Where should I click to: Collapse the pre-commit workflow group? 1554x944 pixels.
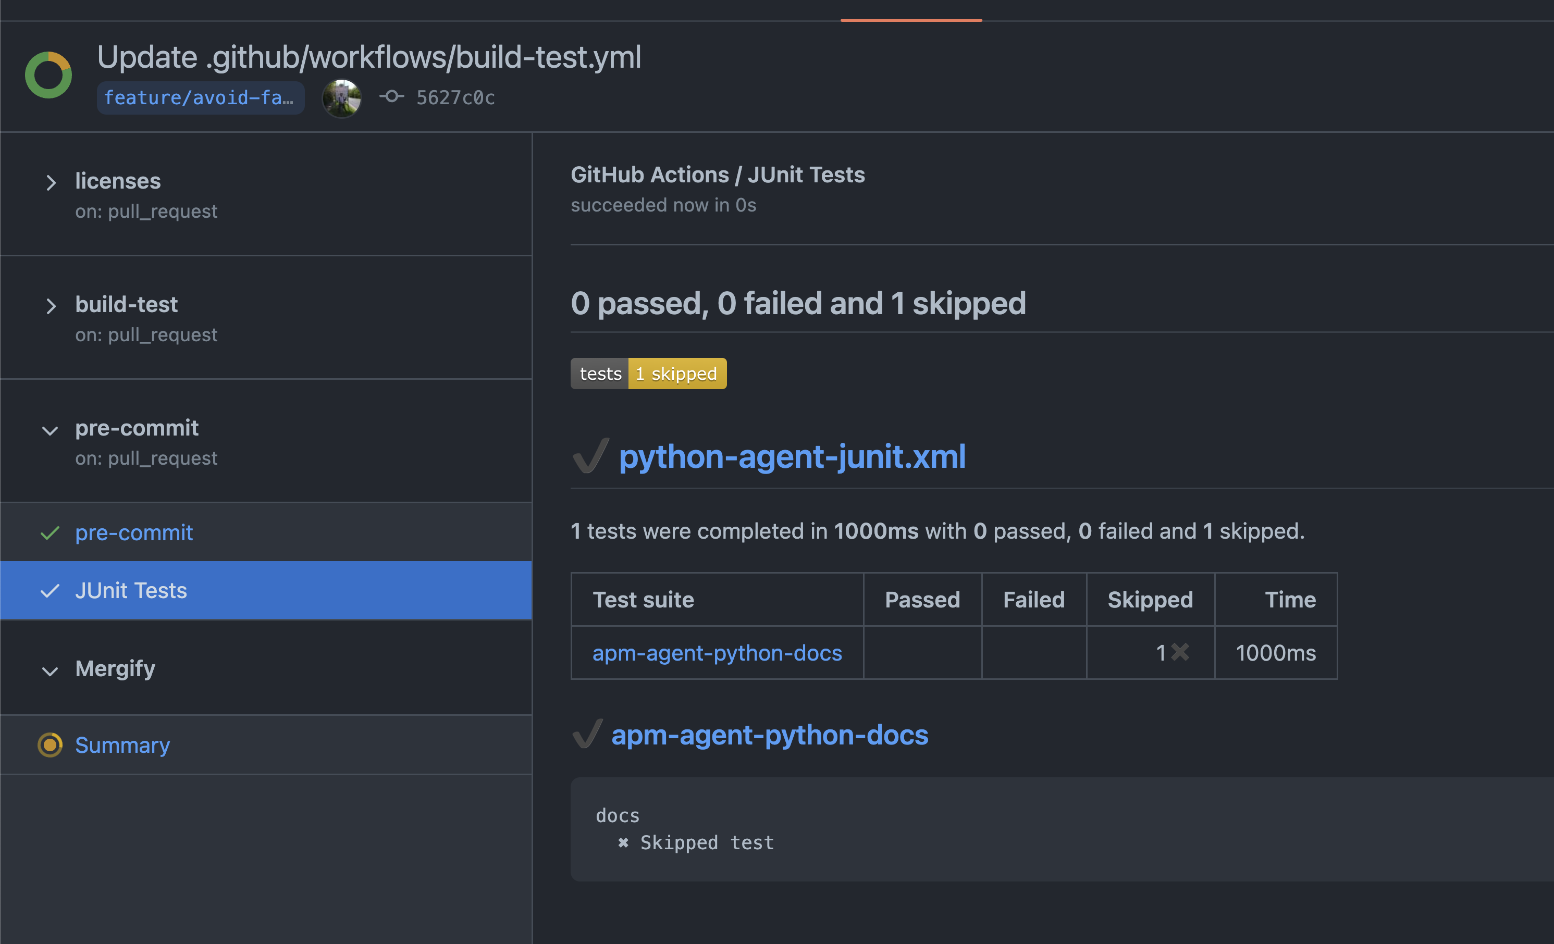[x=50, y=431]
